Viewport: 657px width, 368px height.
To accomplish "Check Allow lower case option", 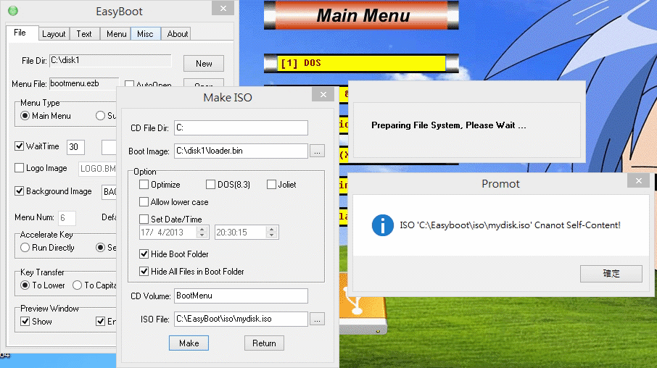I will pos(144,202).
